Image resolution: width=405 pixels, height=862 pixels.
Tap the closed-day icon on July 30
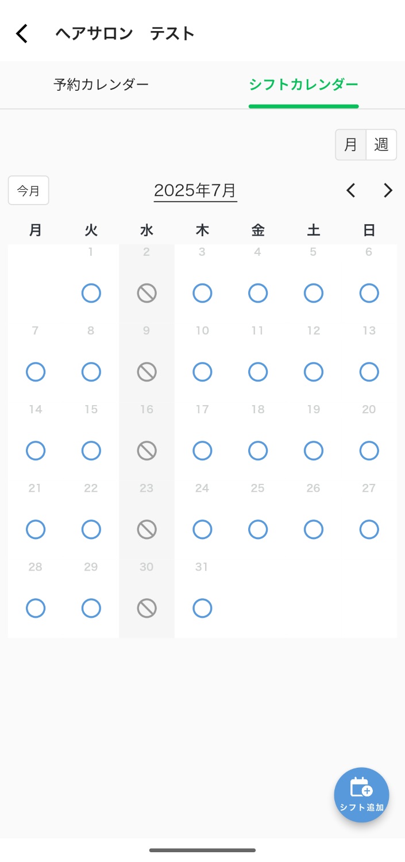coord(146,608)
